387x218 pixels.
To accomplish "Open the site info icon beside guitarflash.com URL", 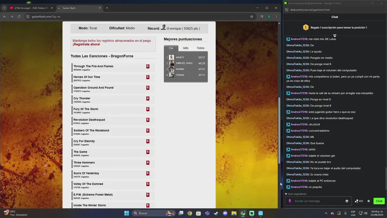I will [x=28, y=17].
